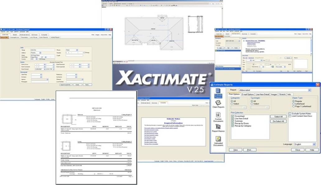Switch to the E-mail Options tab
This screenshot has width=321, height=185.
click(x=248, y=94)
